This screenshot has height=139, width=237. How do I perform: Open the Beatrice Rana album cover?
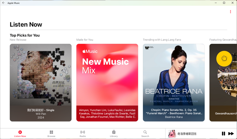click(174, 75)
